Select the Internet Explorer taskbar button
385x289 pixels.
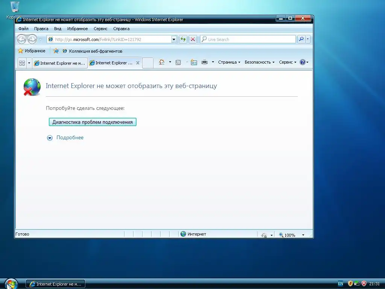tap(56, 284)
